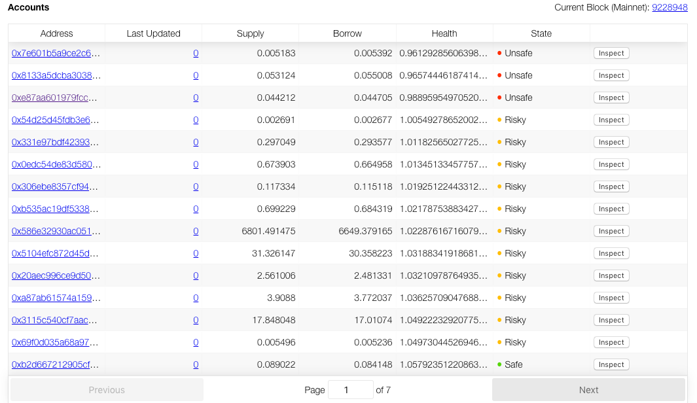697x403 pixels.
Task: Inspect the Safe account 0xb2d667212905cf
Action: [x=611, y=364]
